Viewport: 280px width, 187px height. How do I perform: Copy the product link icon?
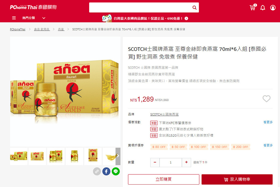coord(97,171)
